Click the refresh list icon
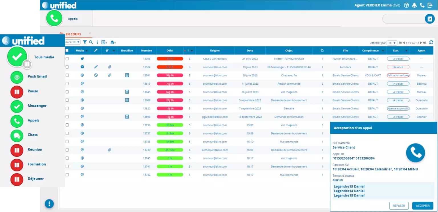This screenshot has height=212, width=438. (431, 42)
